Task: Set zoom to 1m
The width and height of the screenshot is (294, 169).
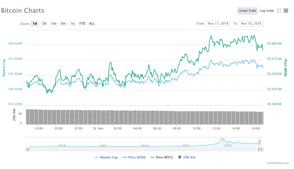Action: 54,24
